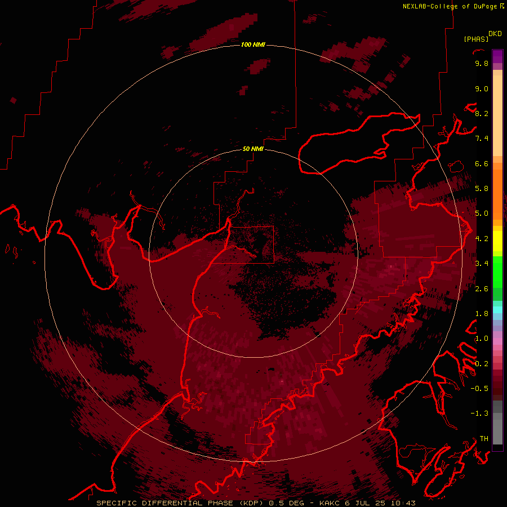Click the 100 NMI range ring label

(253, 45)
